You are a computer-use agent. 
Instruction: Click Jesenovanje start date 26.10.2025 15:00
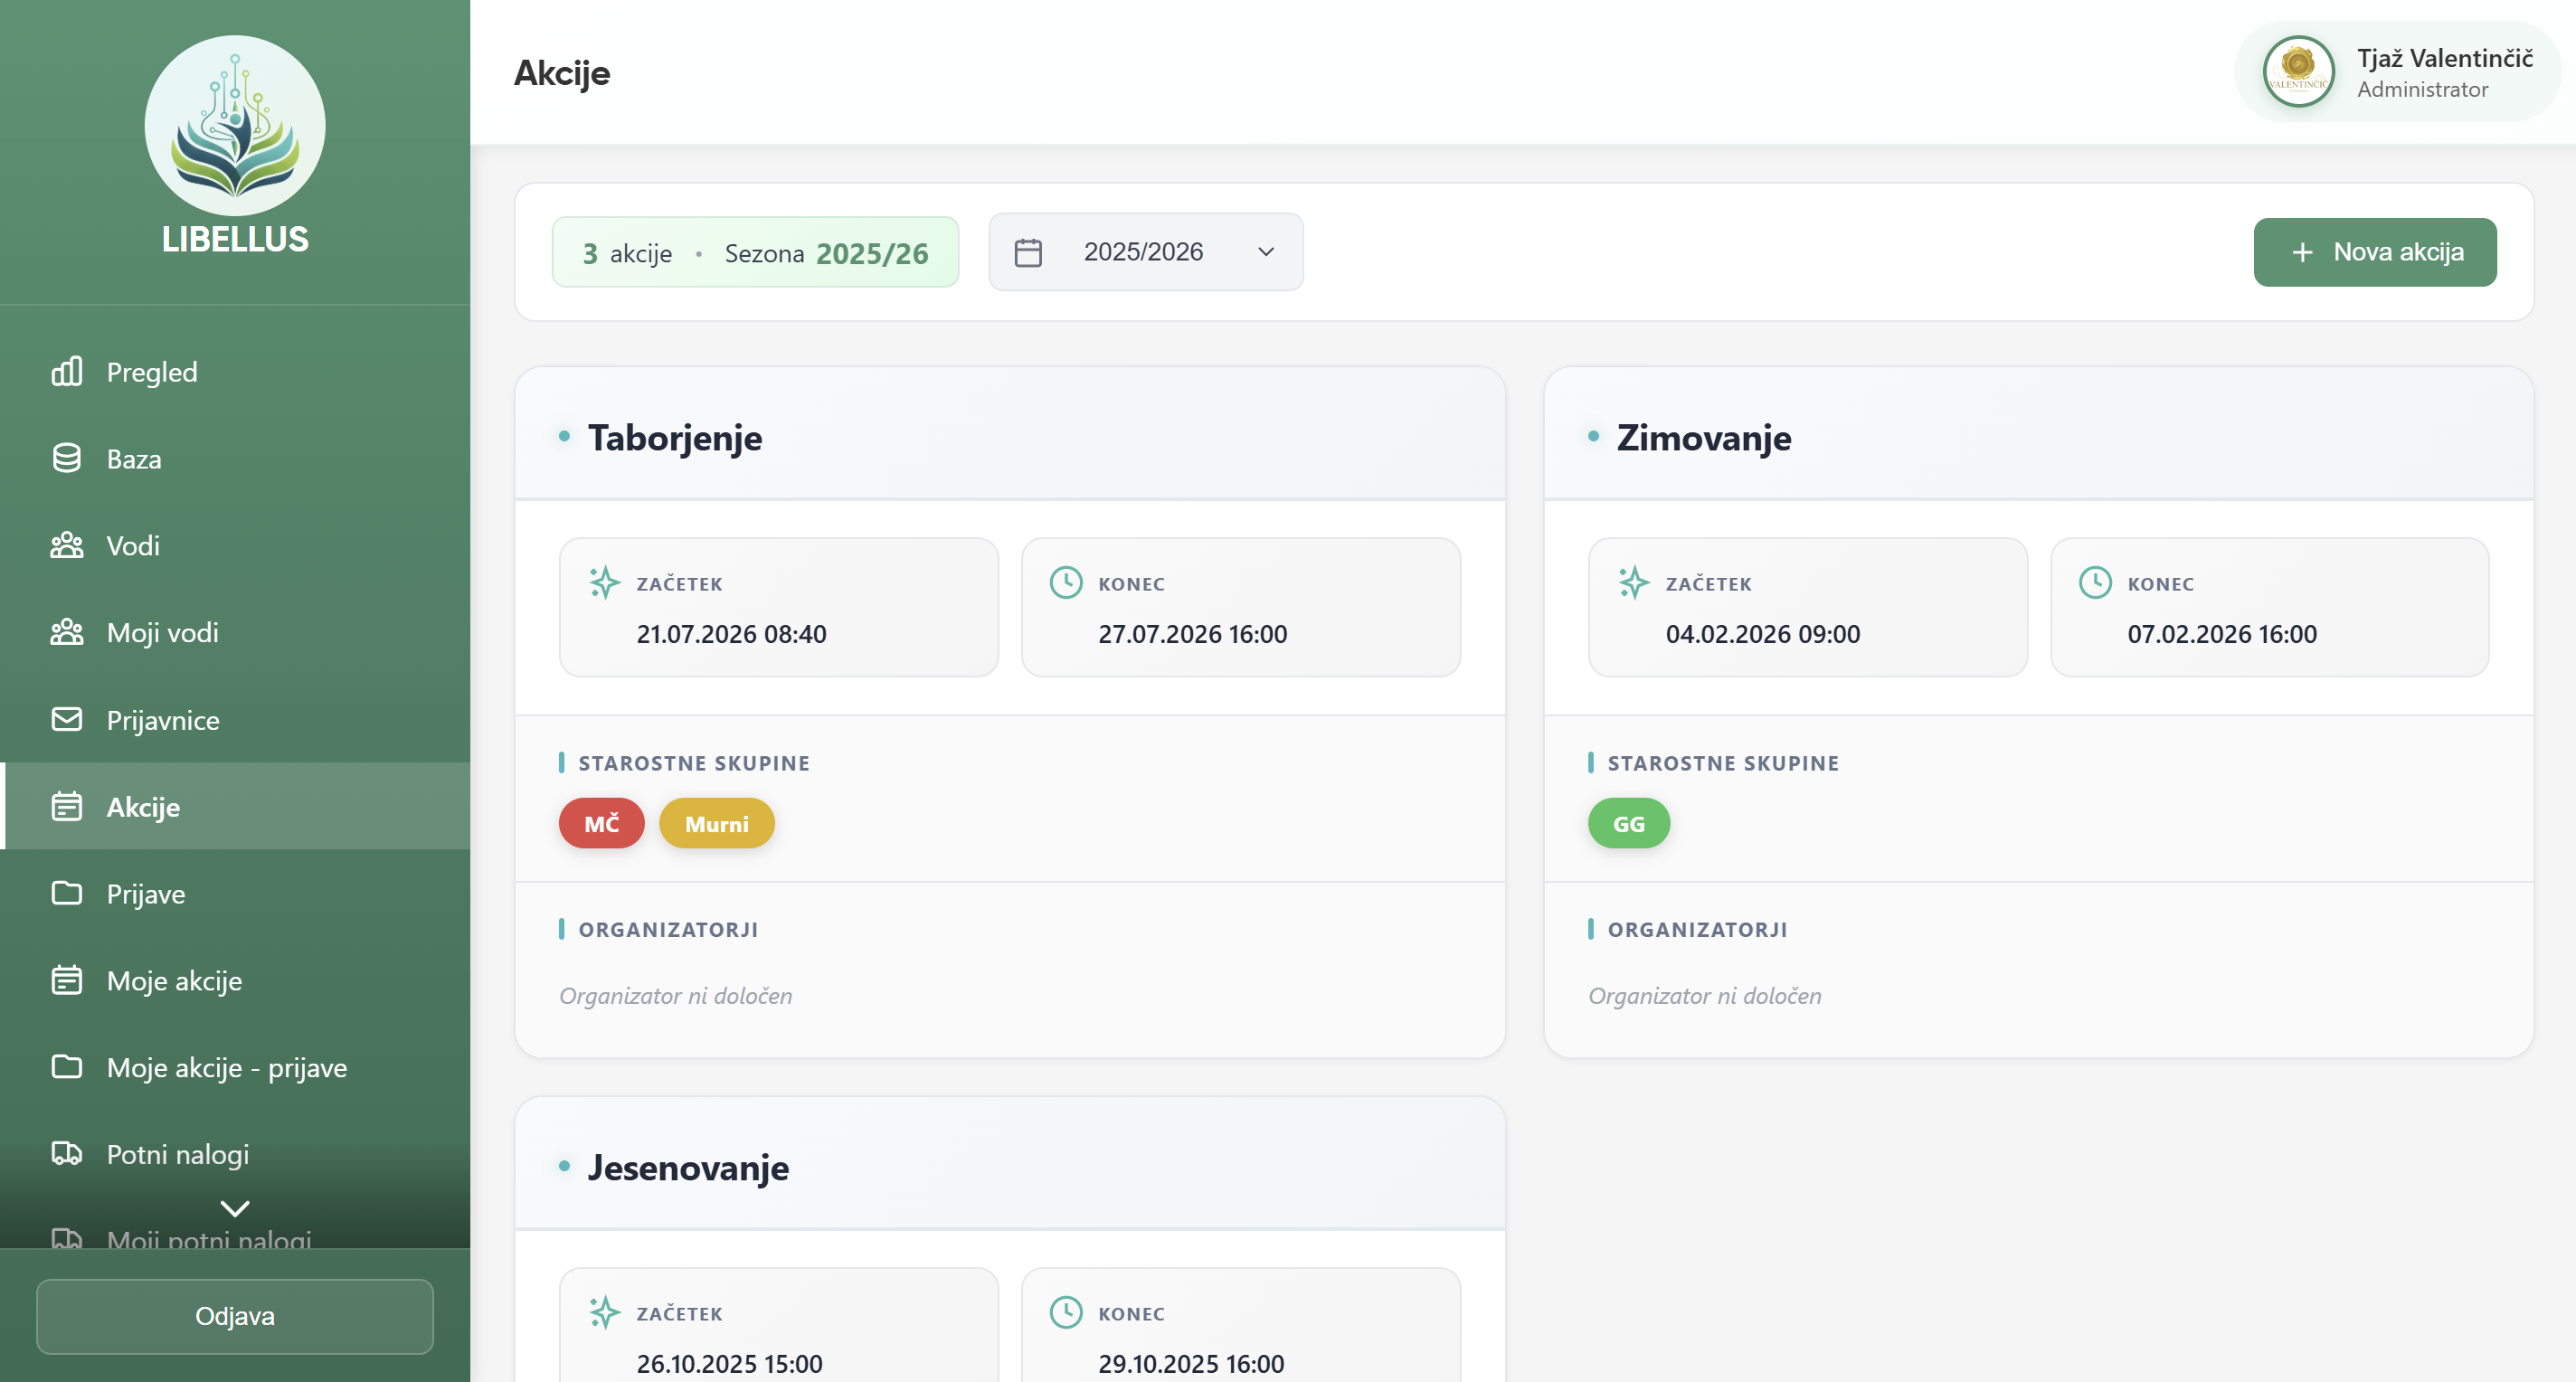[x=729, y=1364]
